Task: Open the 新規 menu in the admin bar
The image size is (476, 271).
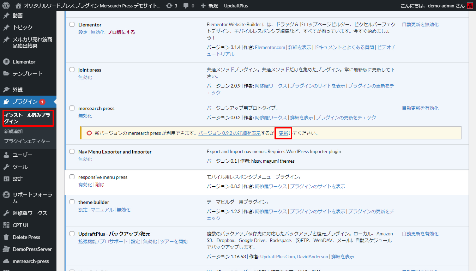Action: (209, 6)
